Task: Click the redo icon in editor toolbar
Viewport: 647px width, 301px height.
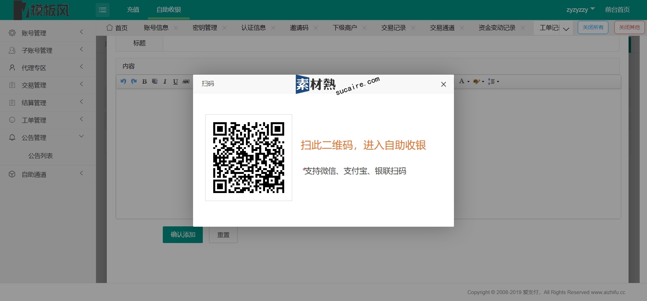Action: tap(134, 81)
